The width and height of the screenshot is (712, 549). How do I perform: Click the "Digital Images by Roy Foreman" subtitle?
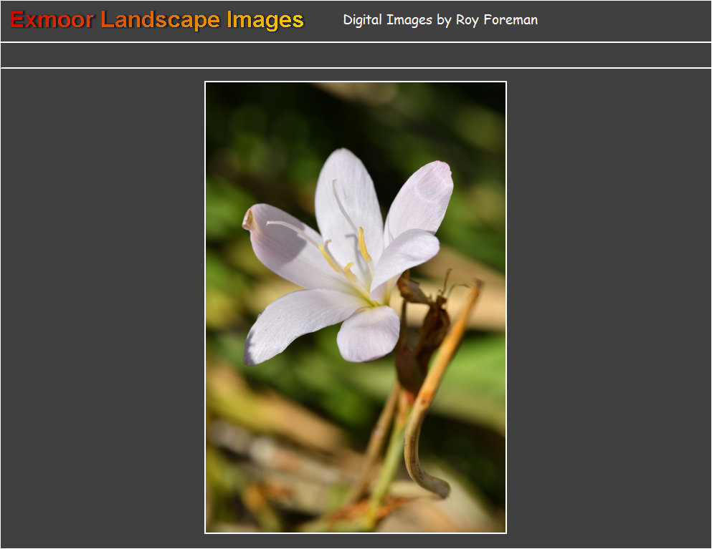pos(440,20)
